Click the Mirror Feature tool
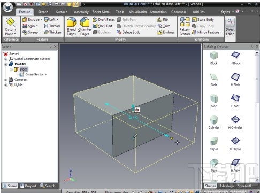Screen dimensions: 260x193 205,32
